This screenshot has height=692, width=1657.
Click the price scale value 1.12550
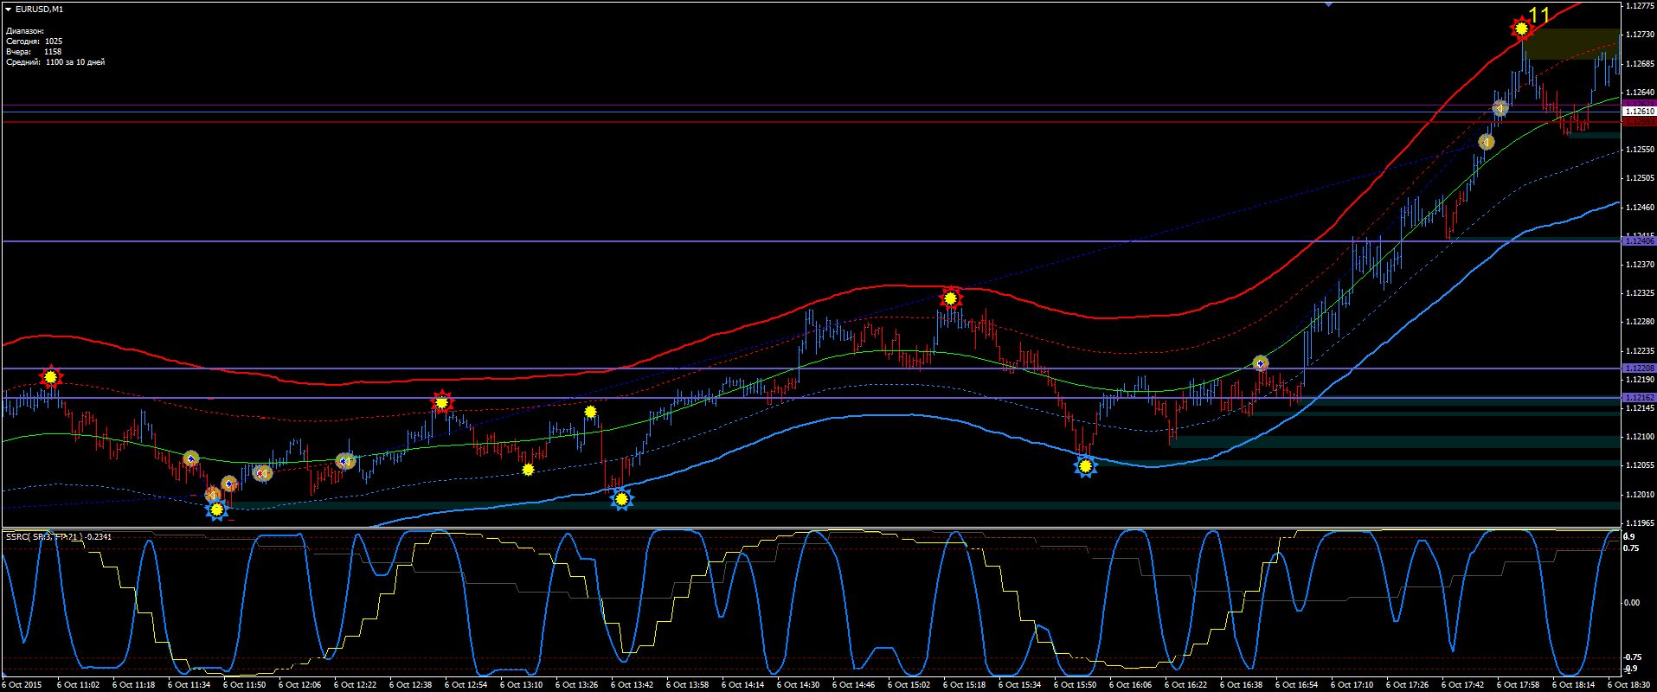(x=1641, y=150)
